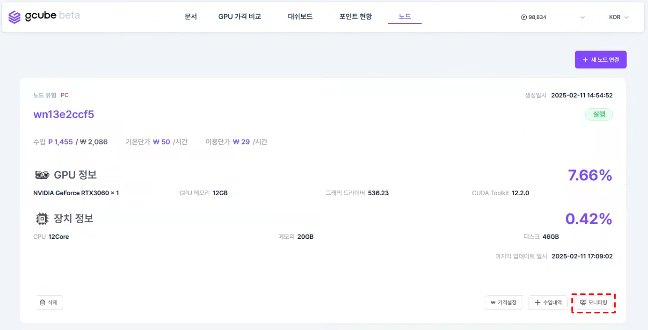Image resolution: width=648 pixels, height=330 pixels.
Task: Navigate to 대쉬보드
Action: pos(300,17)
